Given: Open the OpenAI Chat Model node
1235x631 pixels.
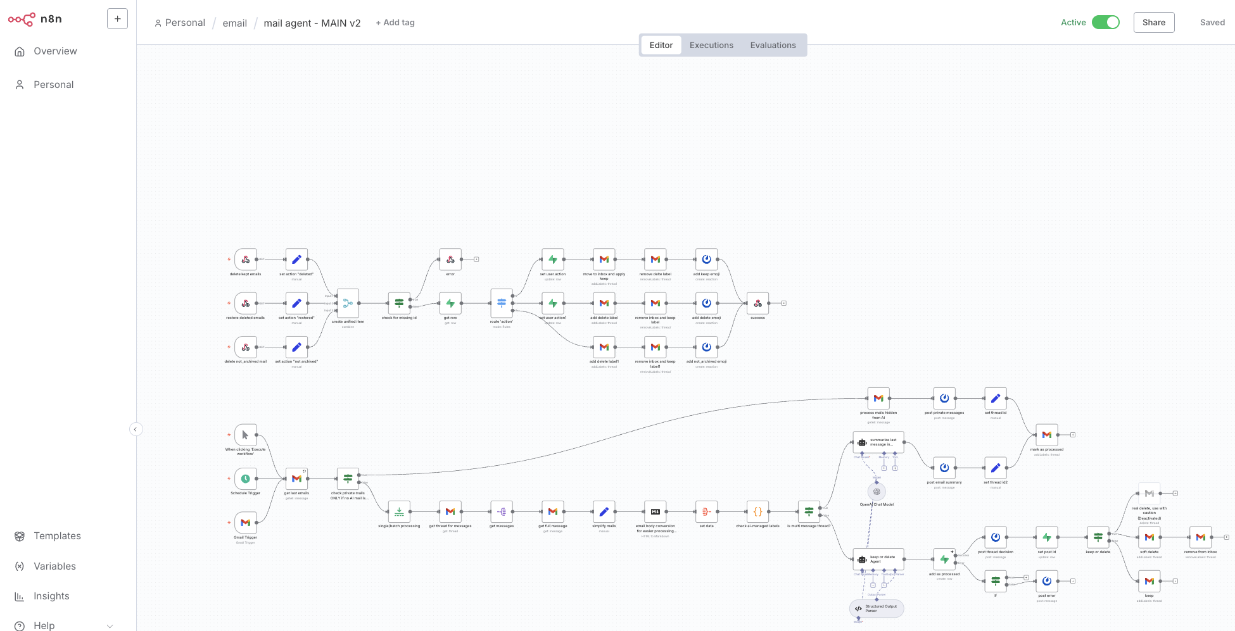Looking at the screenshot, I should (877, 491).
